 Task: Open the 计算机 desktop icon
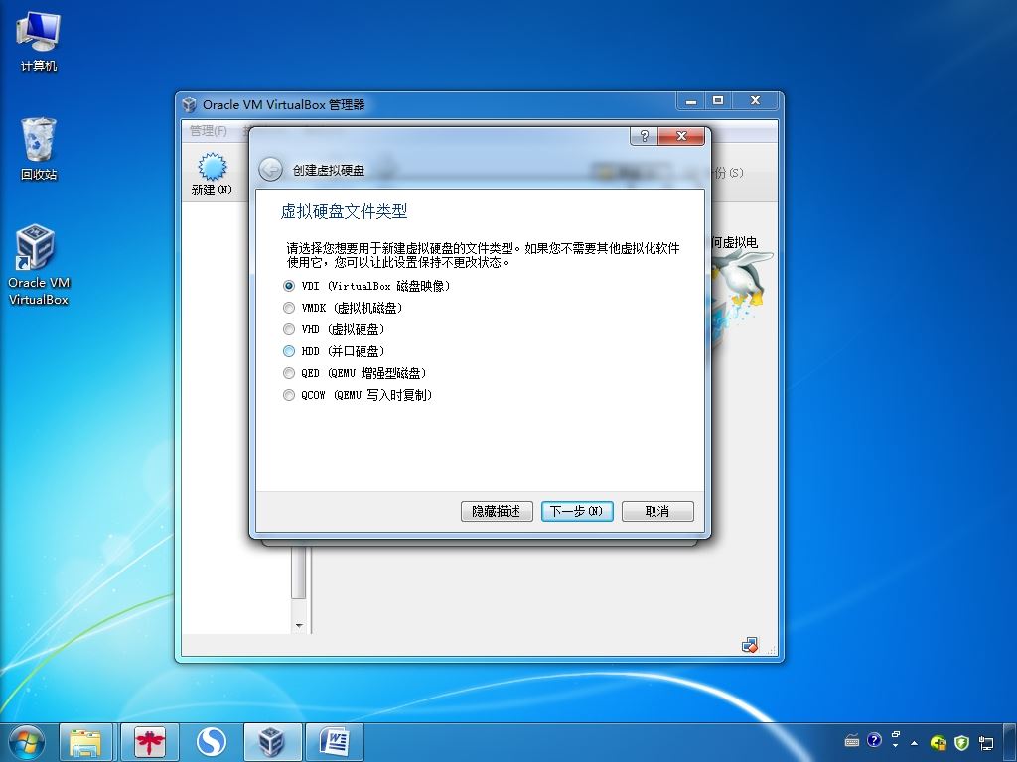coord(39,42)
